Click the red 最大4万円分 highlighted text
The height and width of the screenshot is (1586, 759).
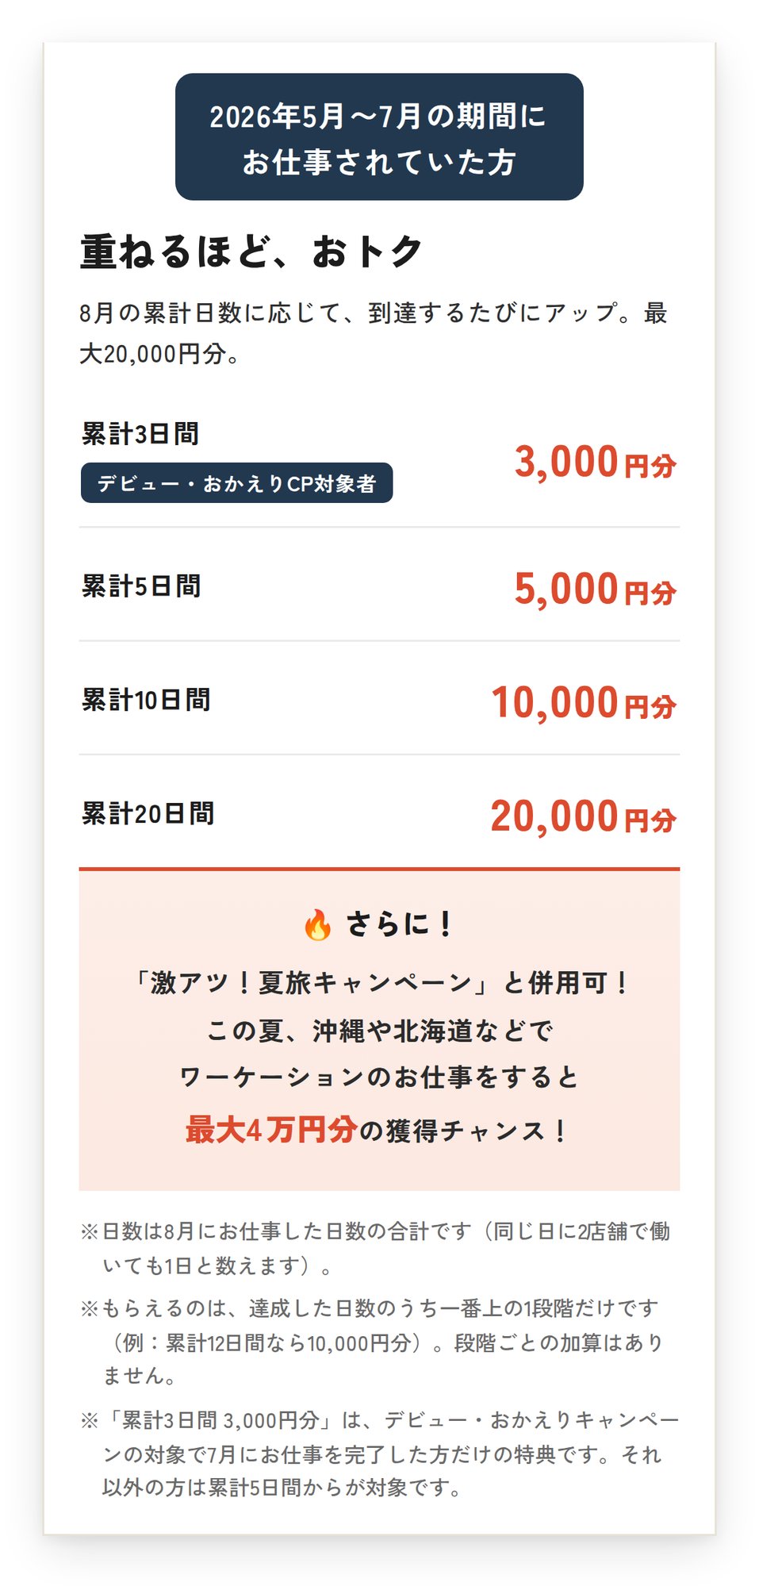[271, 1130]
